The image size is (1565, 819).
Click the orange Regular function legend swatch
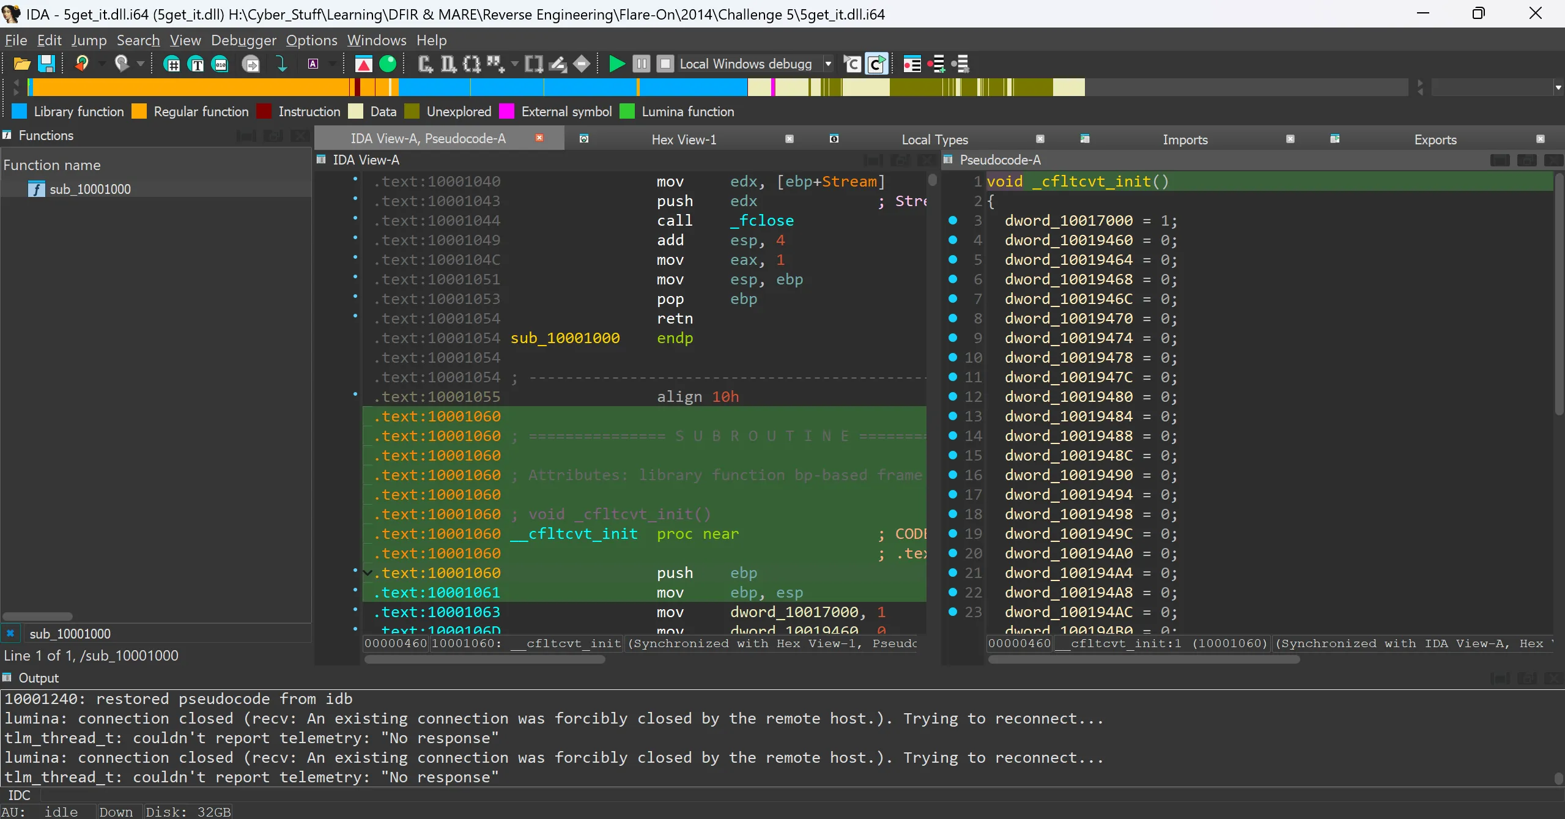pos(139,111)
